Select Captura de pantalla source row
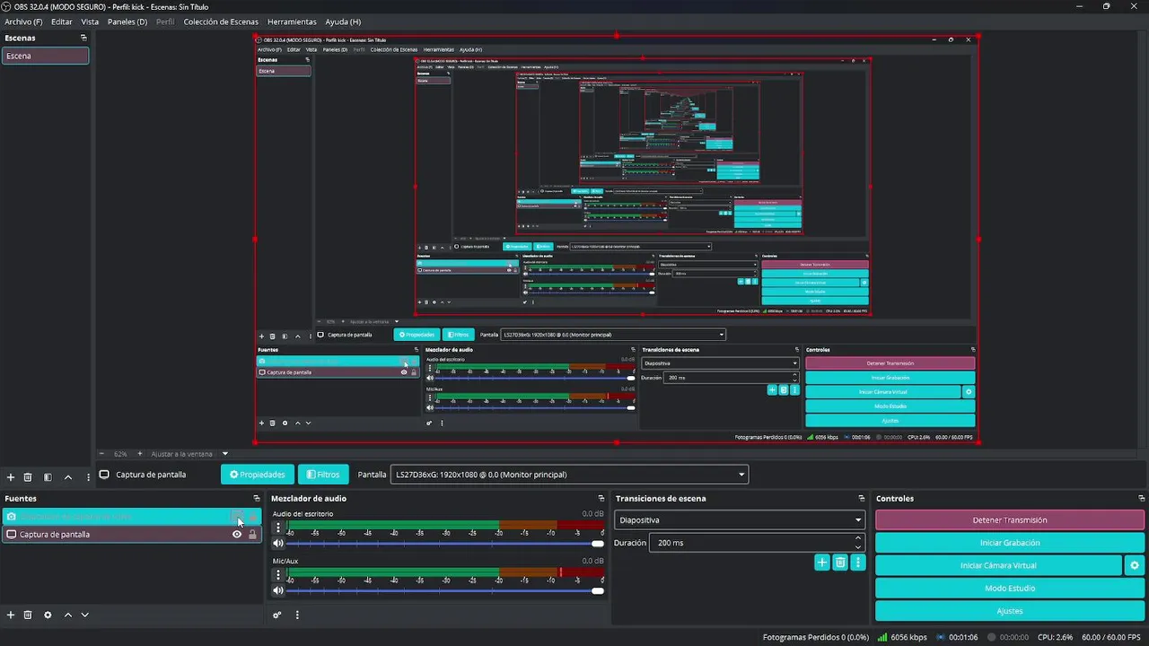This screenshot has height=646, width=1149. pos(131,534)
